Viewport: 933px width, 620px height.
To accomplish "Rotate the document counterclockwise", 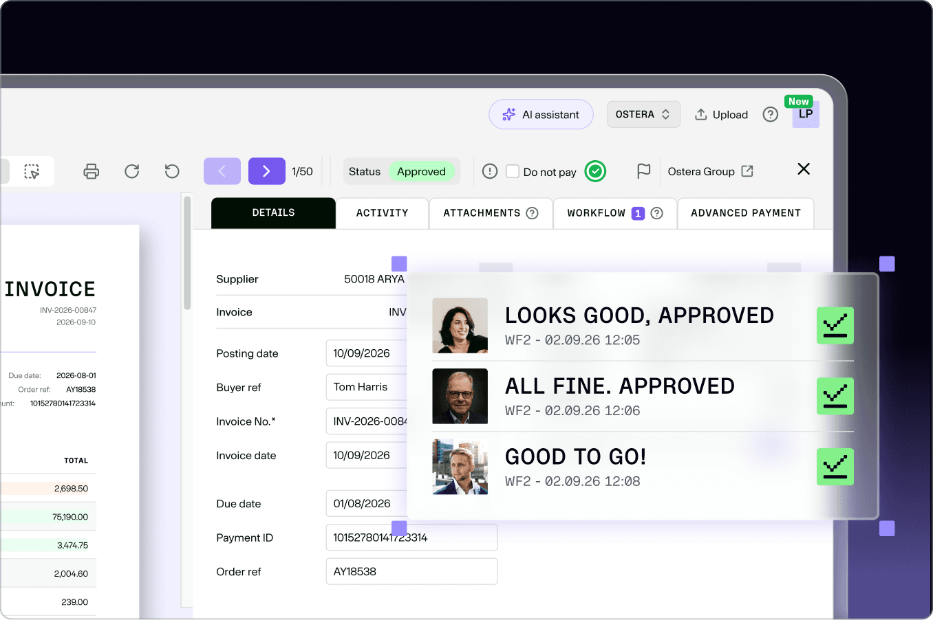I will point(172,171).
